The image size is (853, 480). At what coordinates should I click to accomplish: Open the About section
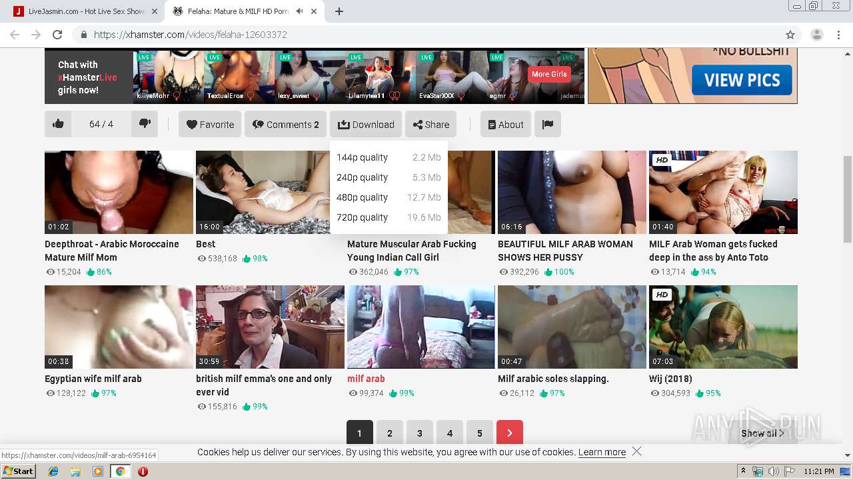tap(506, 124)
